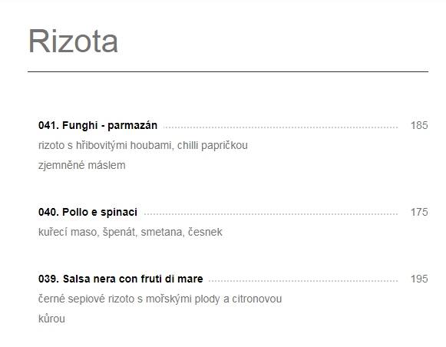Click the price 185 for Funghi
Viewport: 446px width, 347px height.
pos(419,125)
